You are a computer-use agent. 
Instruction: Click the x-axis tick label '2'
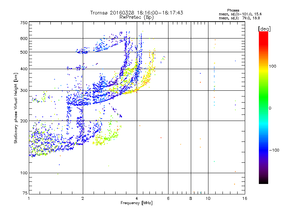pos(83,198)
